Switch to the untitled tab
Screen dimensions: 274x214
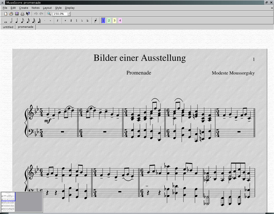coord(8,27)
